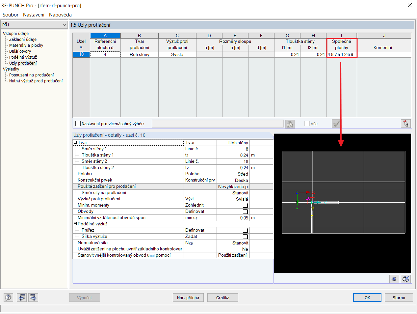The height and width of the screenshot is (314, 417).
Task: Go to next table arrow icon
Action: [x=33, y=298]
